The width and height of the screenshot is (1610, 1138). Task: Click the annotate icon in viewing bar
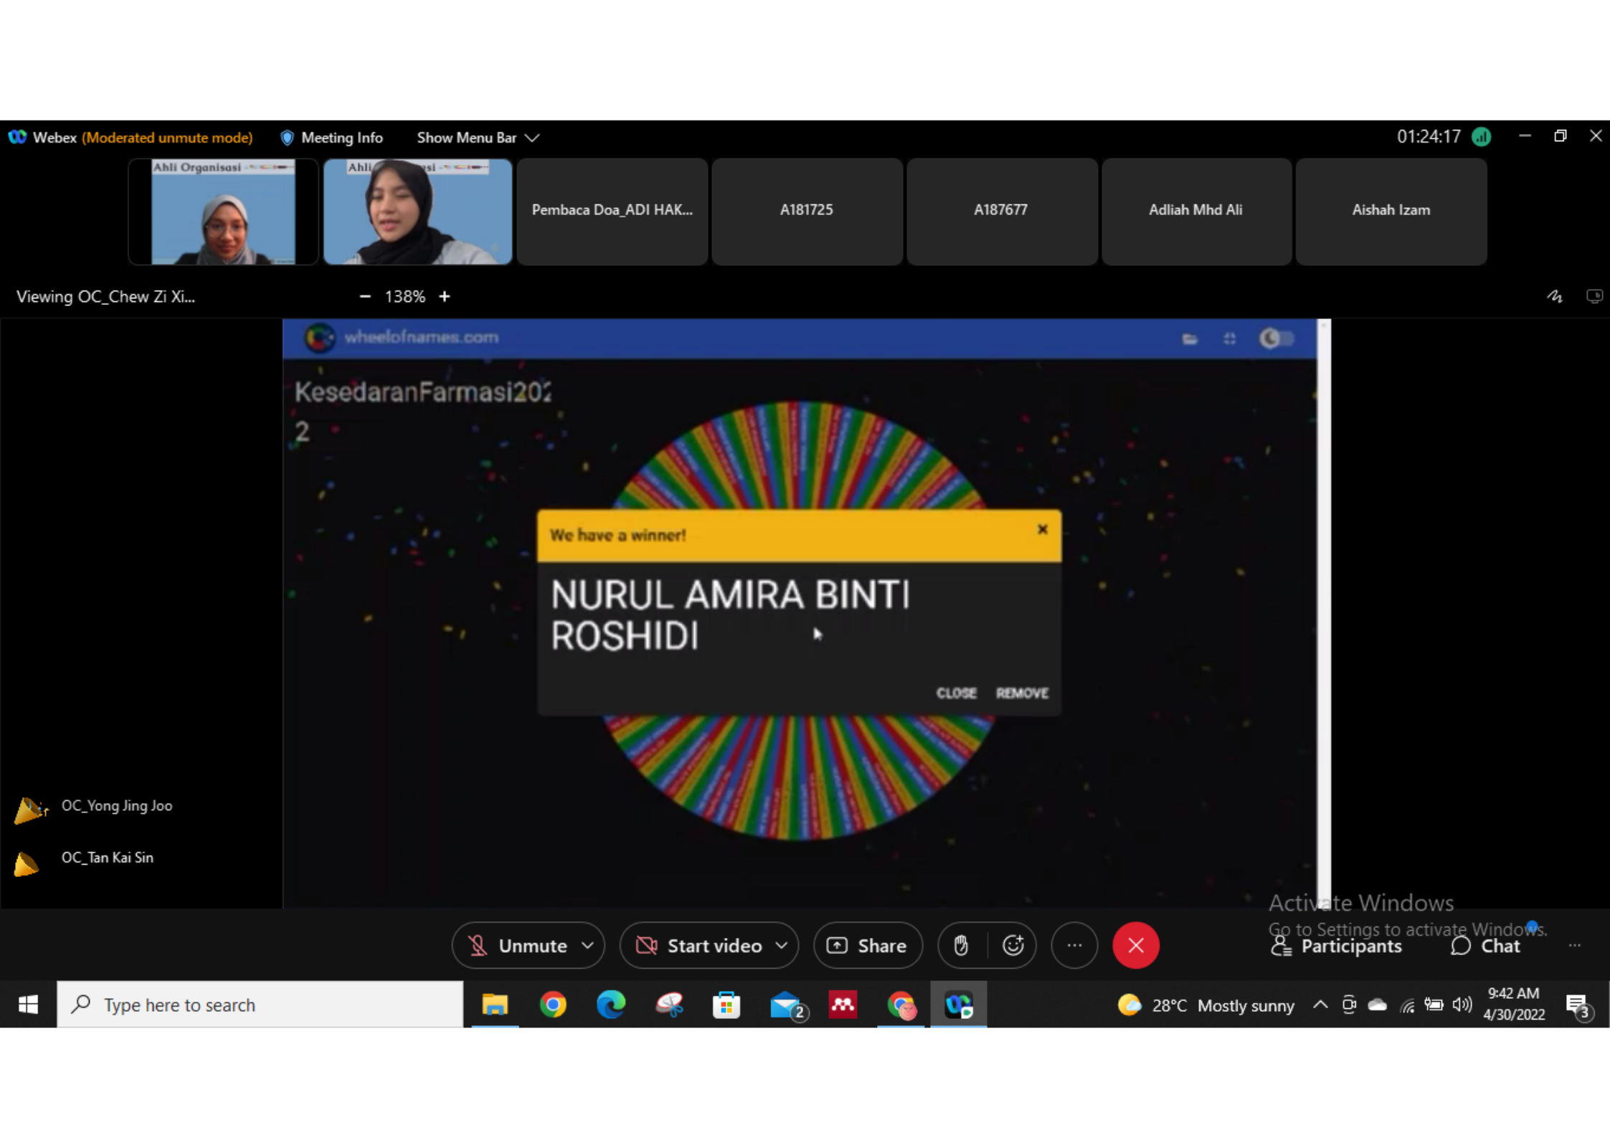tap(1554, 296)
